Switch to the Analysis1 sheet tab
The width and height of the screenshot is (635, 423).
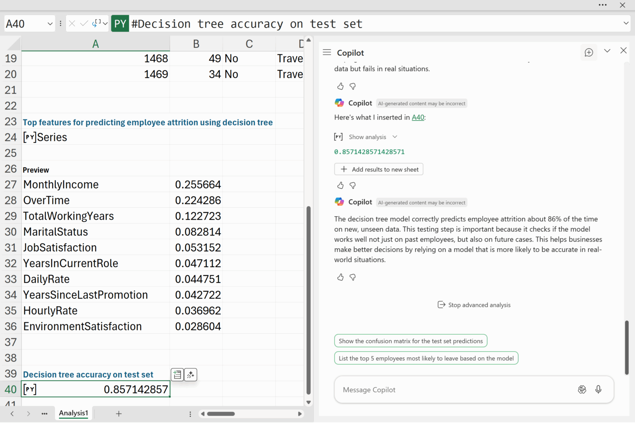pos(74,413)
